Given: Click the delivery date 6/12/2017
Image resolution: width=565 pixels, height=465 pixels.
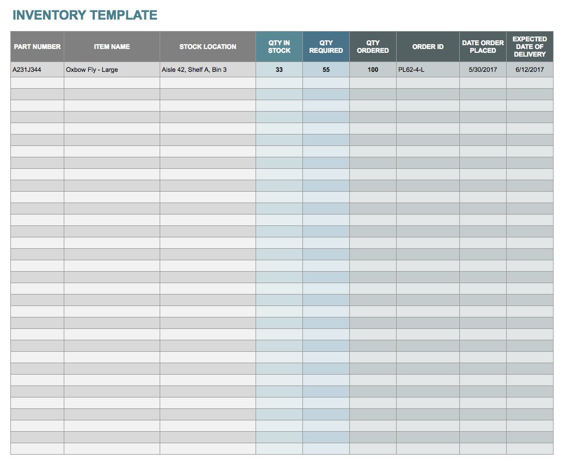Looking at the screenshot, I should (x=530, y=70).
